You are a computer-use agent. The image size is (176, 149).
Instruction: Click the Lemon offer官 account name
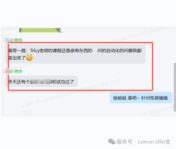click(154, 142)
